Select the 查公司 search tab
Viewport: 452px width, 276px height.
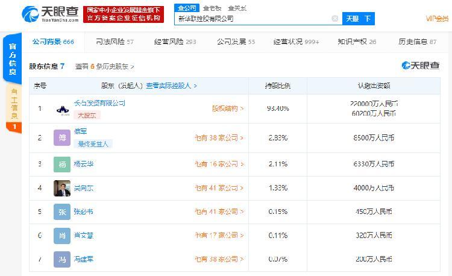click(187, 8)
